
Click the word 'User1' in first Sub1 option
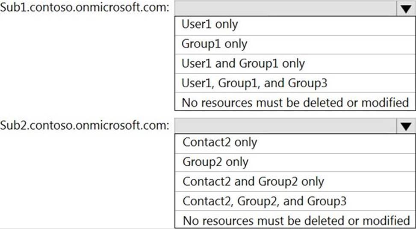click(x=196, y=24)
